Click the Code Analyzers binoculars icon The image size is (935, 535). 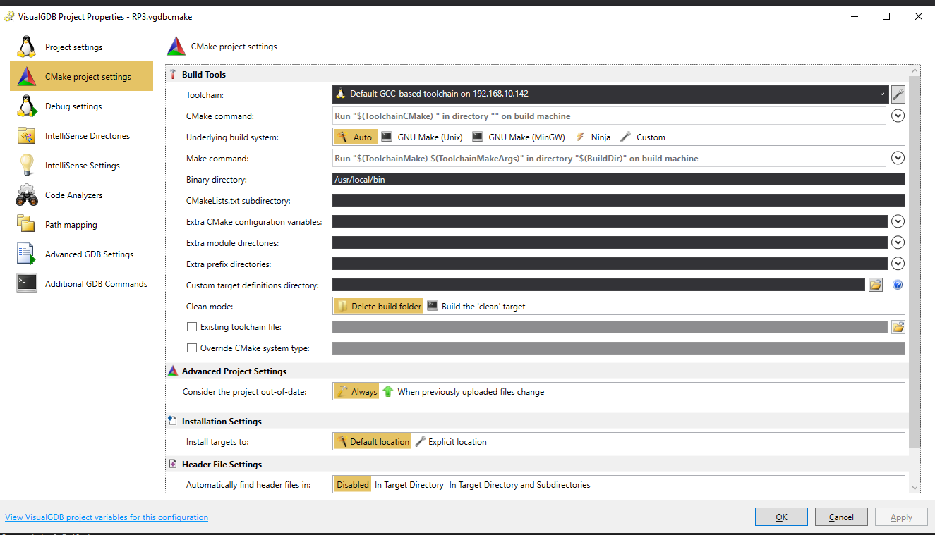[x=26, y=195]
